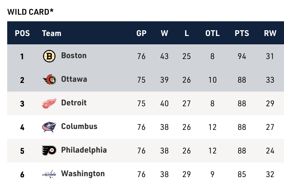Sort by the W column header
Screen dimensions: 284x186
(x=164, y=33)
